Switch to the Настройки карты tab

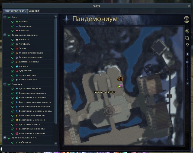click(15, 11)
